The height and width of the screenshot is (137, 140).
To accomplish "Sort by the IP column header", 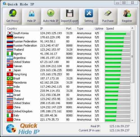I will pos(52,28).
